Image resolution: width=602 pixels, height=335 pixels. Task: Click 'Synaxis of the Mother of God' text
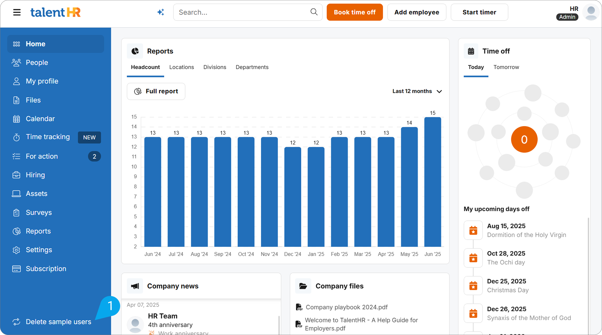529,318
